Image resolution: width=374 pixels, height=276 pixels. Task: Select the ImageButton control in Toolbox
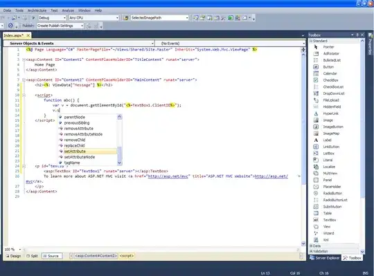pos(333,127)
